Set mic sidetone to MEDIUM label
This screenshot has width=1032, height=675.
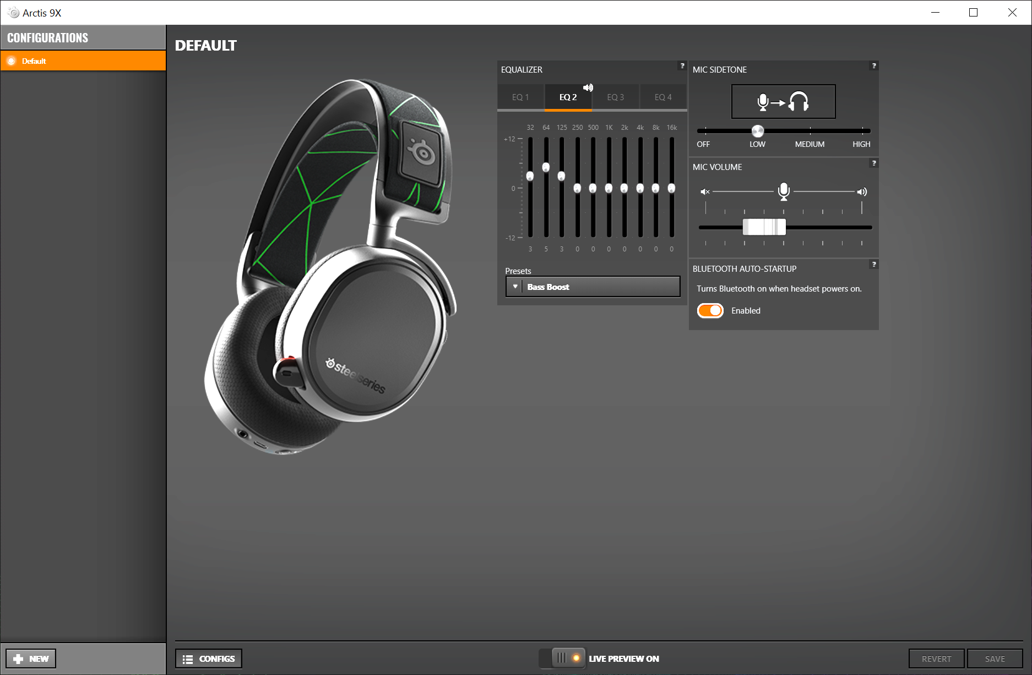point(810,144)
